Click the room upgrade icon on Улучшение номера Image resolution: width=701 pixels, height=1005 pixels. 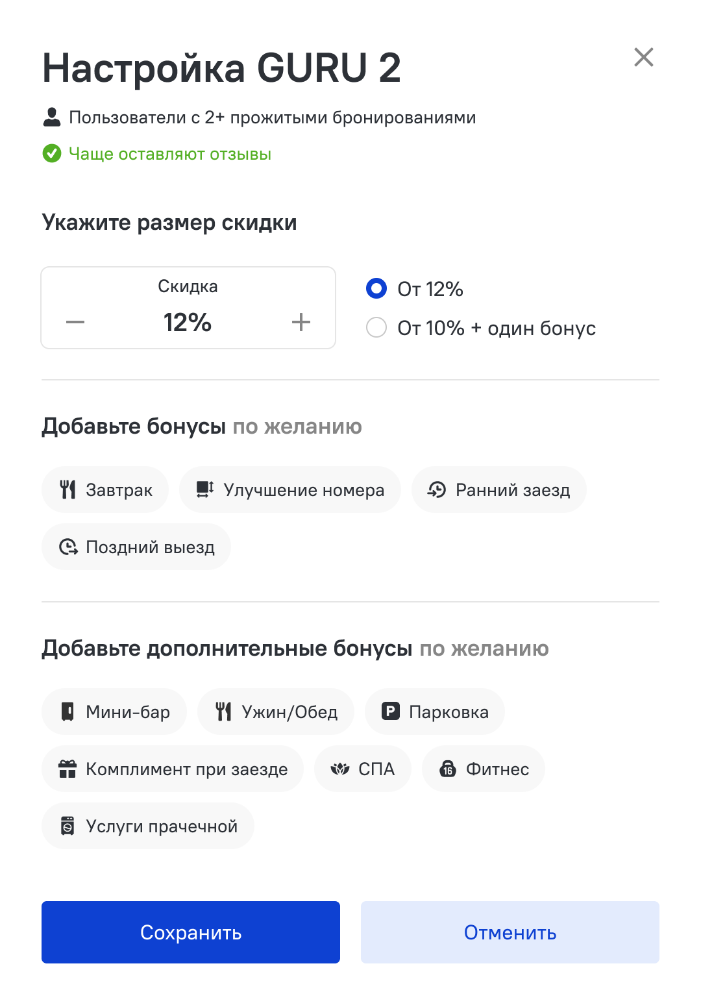[205, 490]
